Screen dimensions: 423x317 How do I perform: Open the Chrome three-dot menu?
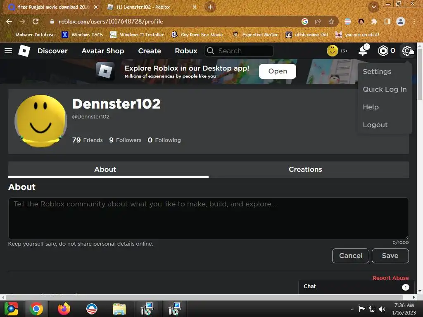pos(414,21)
